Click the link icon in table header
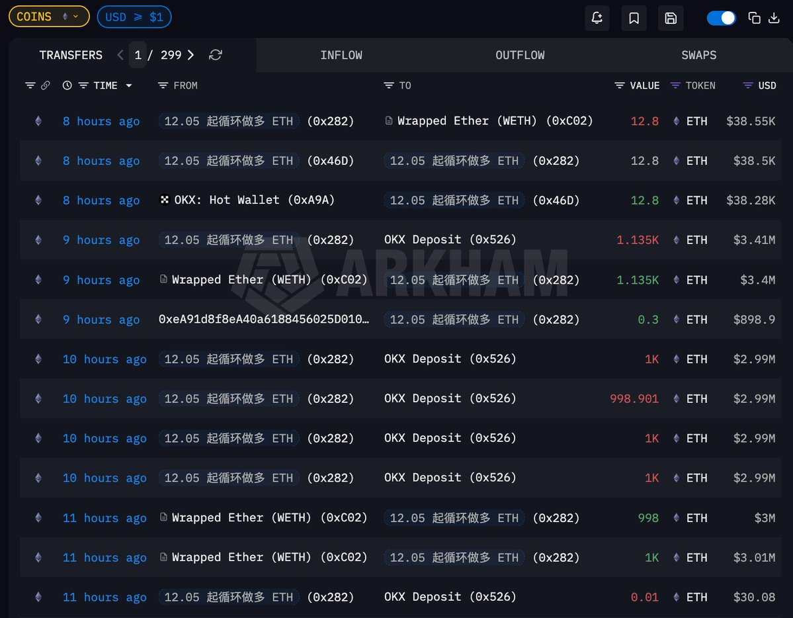 (x=46, y=85)
